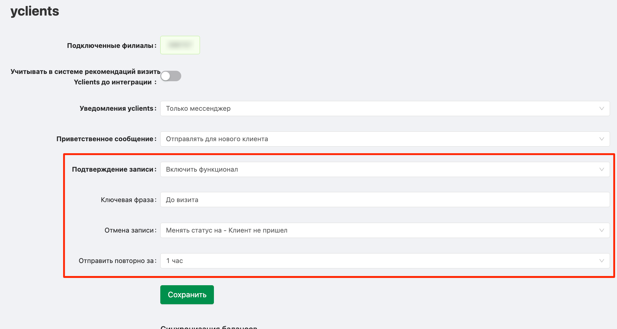Click the yclients page heading
Viewport: 617px width, 329px height.
point(35,11)
